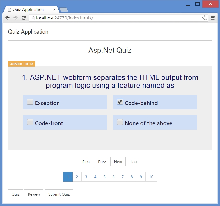This screenshot has width=220, height=206.
Task: Submit Quiz using bottom button
Action: click(x=59, y=194)
